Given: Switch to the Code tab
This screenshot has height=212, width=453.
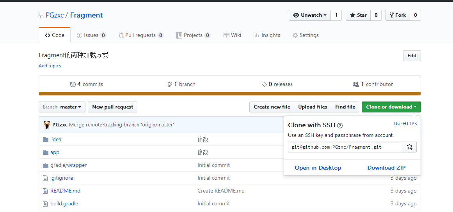Looking at the screenshot, I should click(x=55, y=35).
